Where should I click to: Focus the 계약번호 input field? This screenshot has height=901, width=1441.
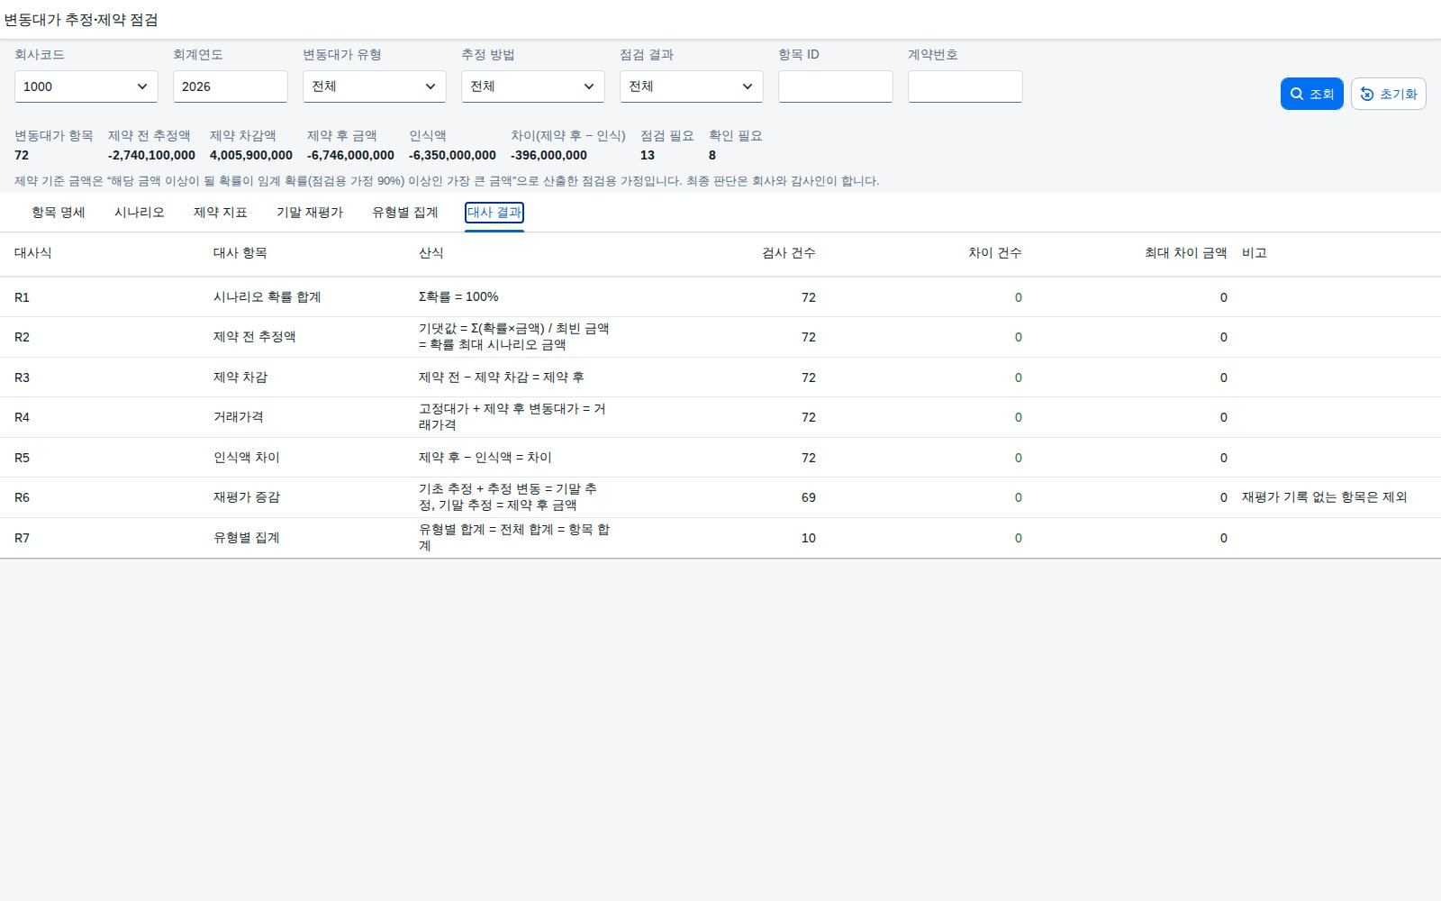pos(965,86)
